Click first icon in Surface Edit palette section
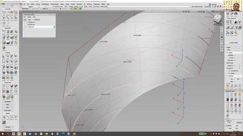243x136 pixels. [4, 86]
